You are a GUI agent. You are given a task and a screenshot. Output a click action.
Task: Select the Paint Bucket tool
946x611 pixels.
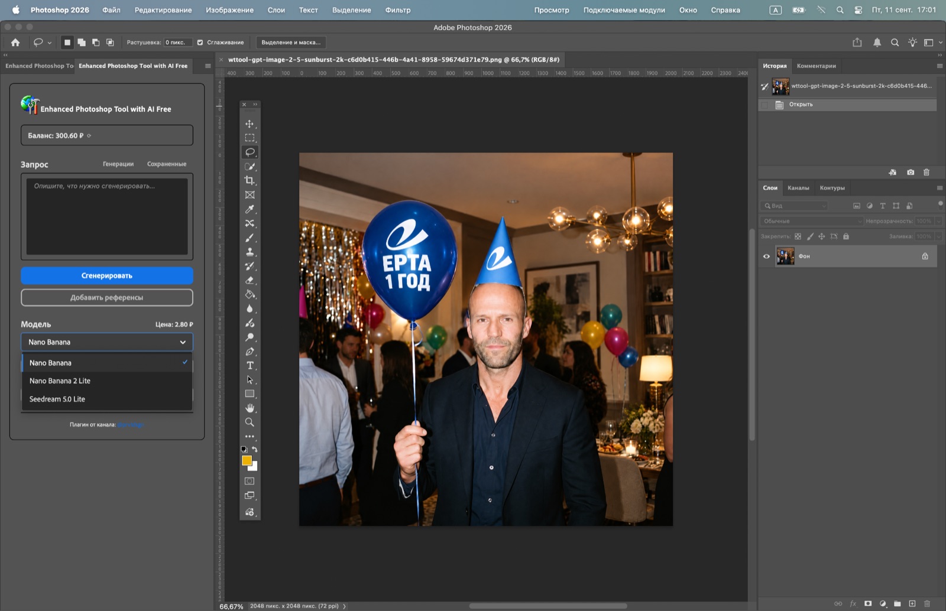click(250, 294)
